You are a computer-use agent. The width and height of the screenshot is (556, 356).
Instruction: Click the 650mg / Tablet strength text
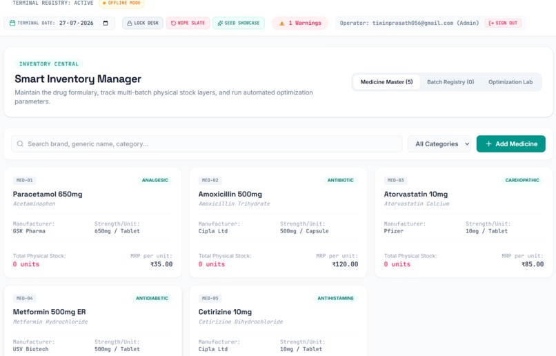pos(117,231)
